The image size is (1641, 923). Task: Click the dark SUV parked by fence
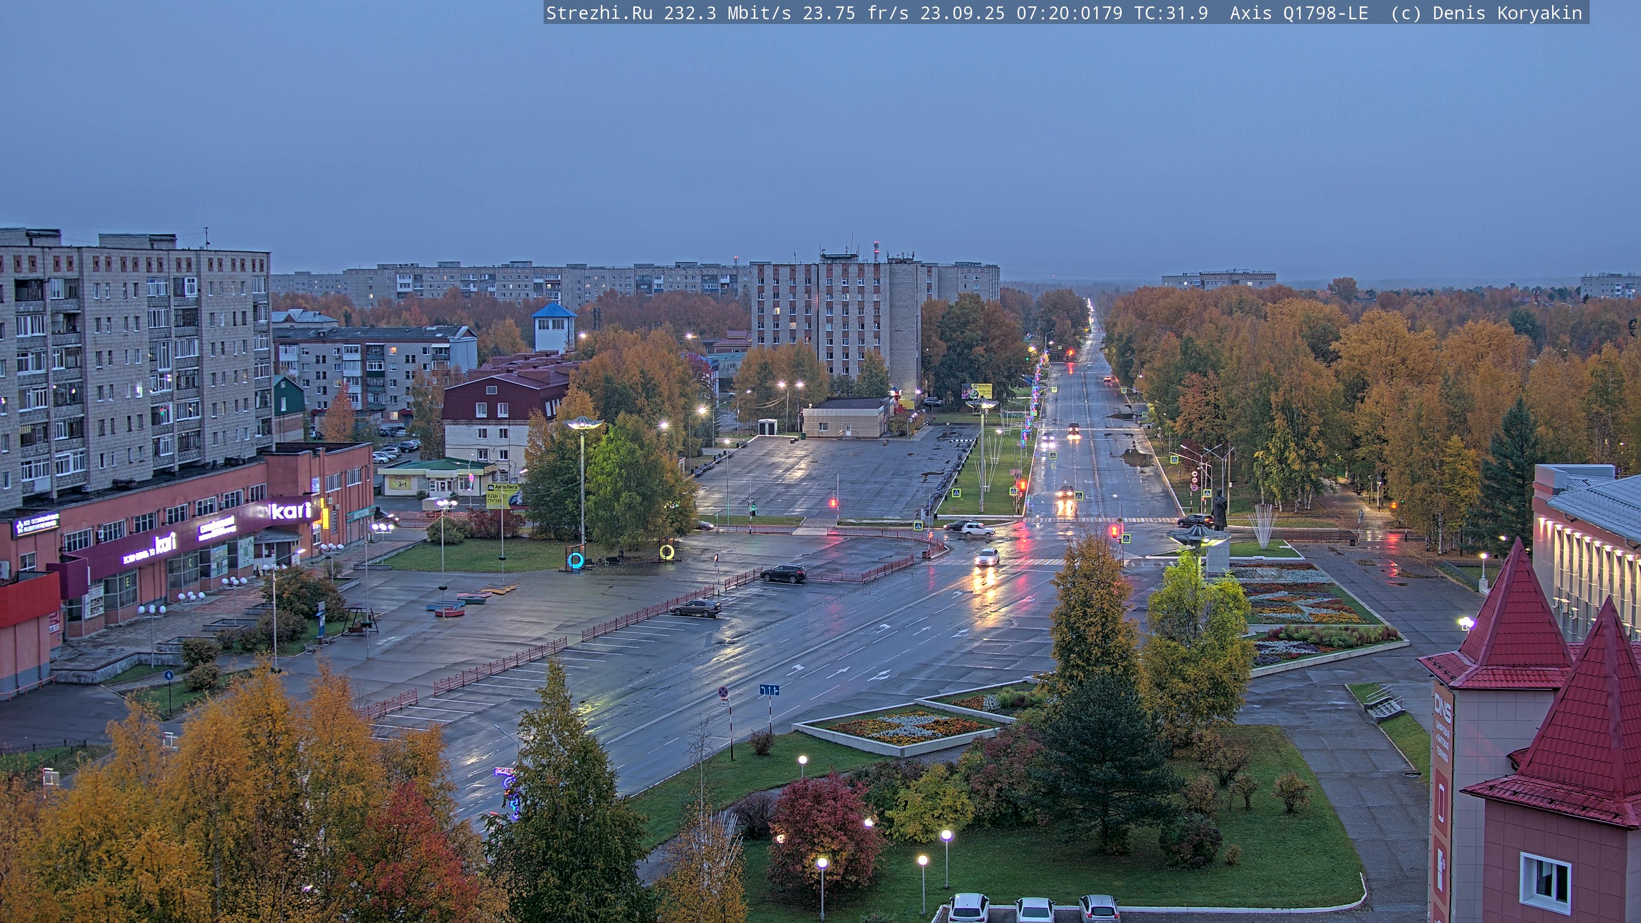(x=784, y=573)
